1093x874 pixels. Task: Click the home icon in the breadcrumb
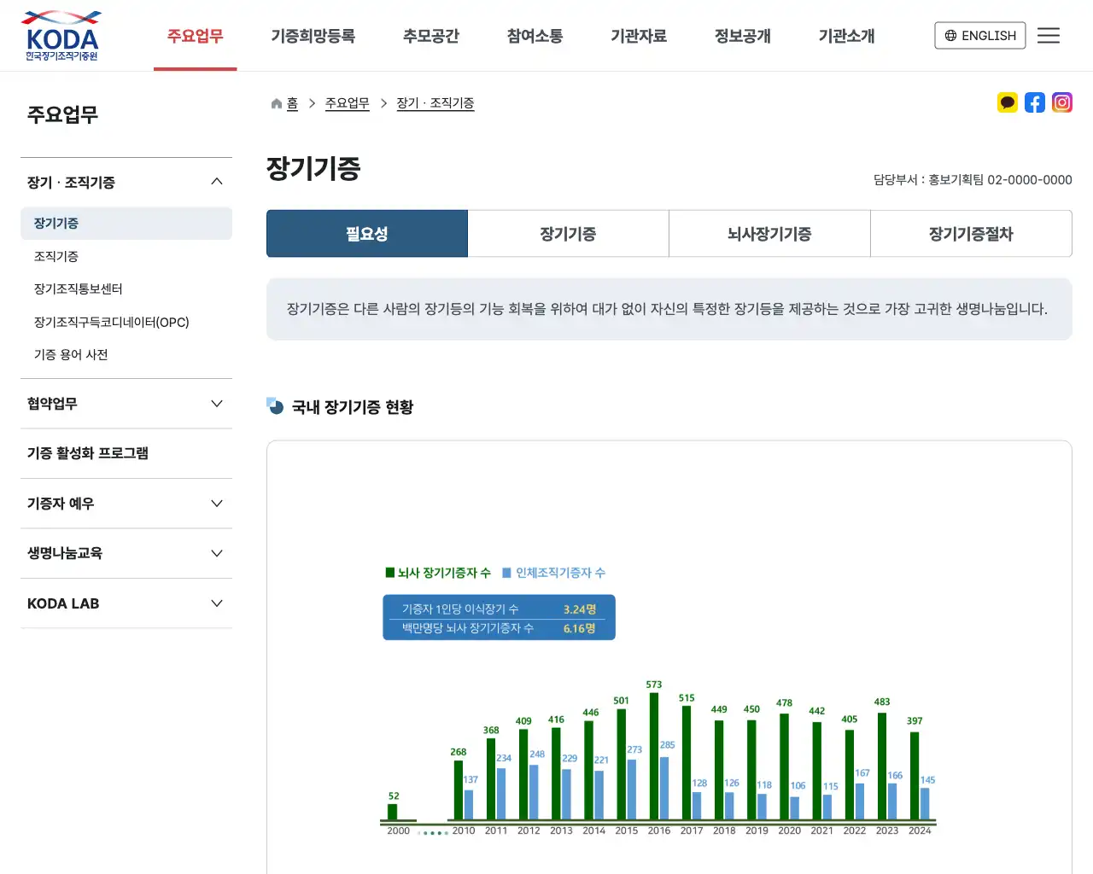(x=275, y=102)
